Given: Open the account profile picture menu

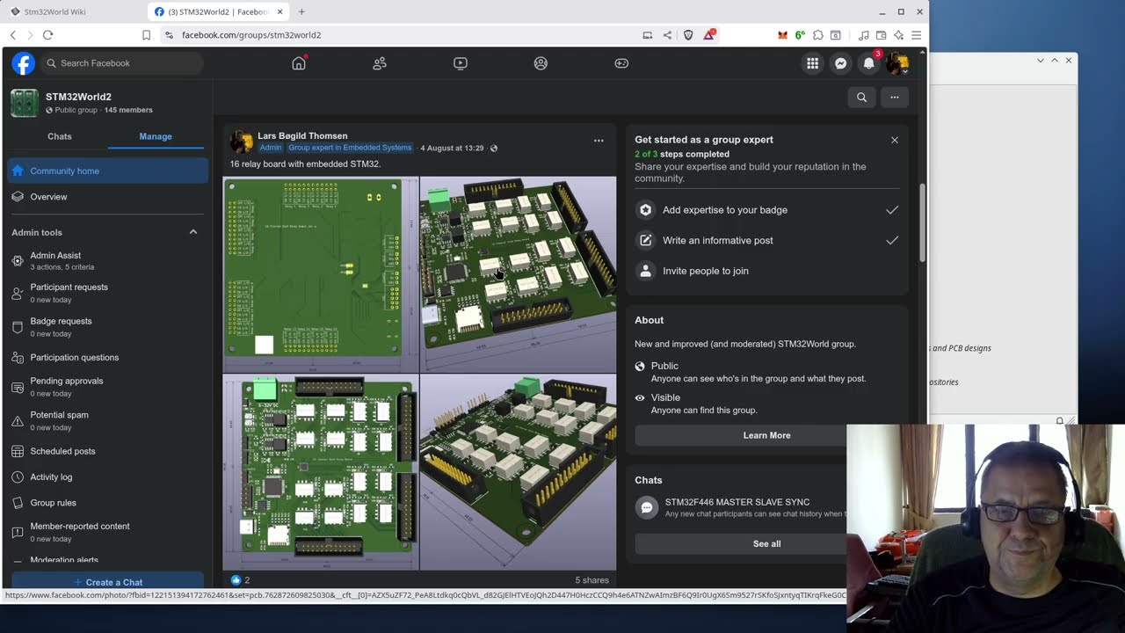Looking at the screenshot, I should pyautogui.click(x=896, y=63).
